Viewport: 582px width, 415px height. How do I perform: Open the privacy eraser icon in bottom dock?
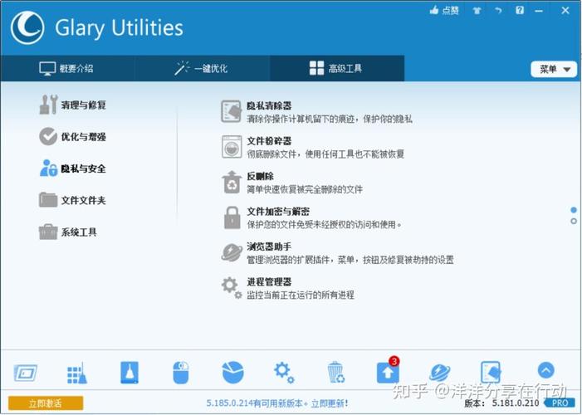[x=491, y=373]
